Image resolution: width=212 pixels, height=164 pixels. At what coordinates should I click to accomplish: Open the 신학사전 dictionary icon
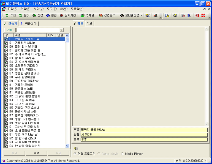(61, 15)
